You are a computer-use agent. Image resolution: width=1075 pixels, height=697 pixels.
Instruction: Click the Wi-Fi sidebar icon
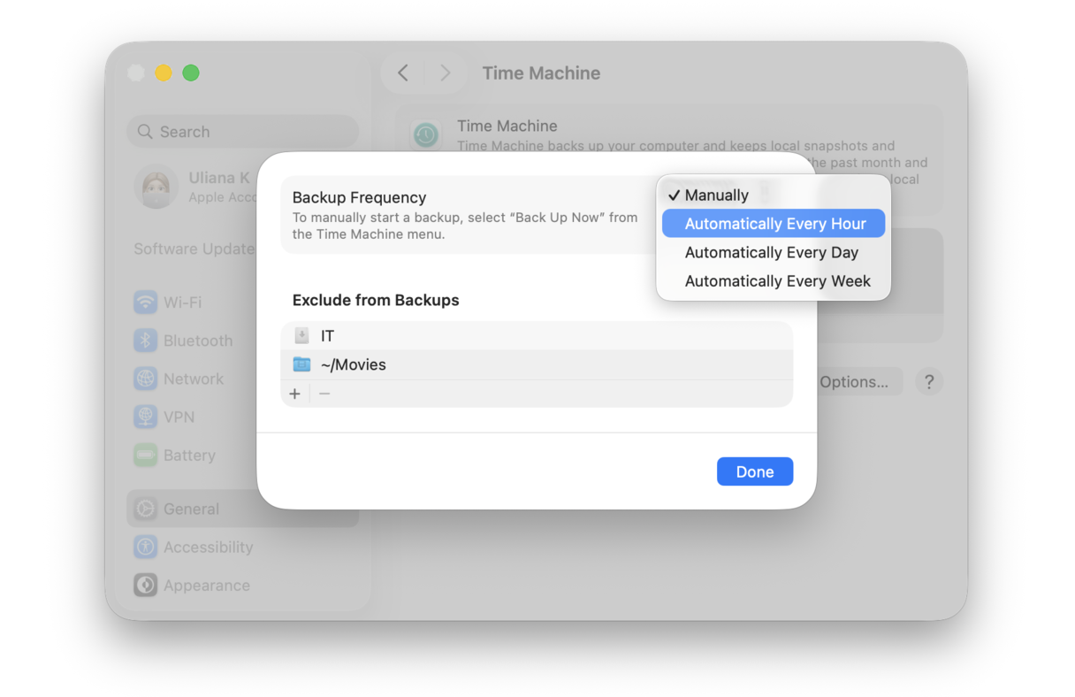pos(145,303)
